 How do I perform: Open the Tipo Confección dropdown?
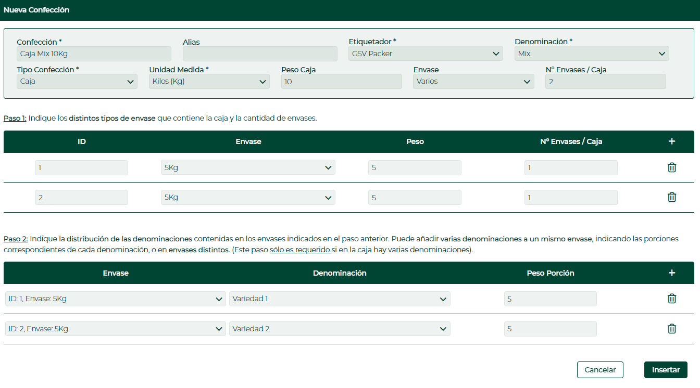(x=77, y=81)
